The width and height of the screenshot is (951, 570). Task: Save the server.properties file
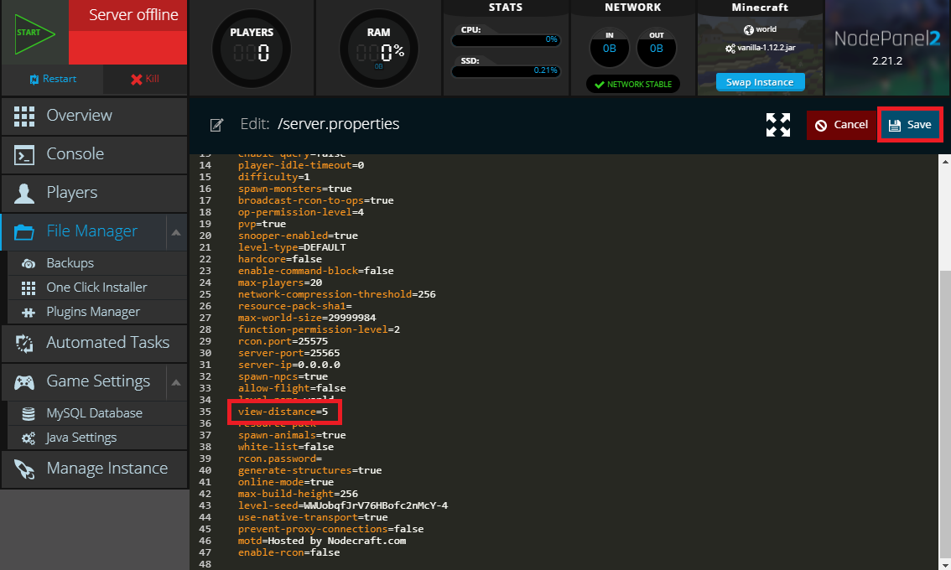(910, 124)
